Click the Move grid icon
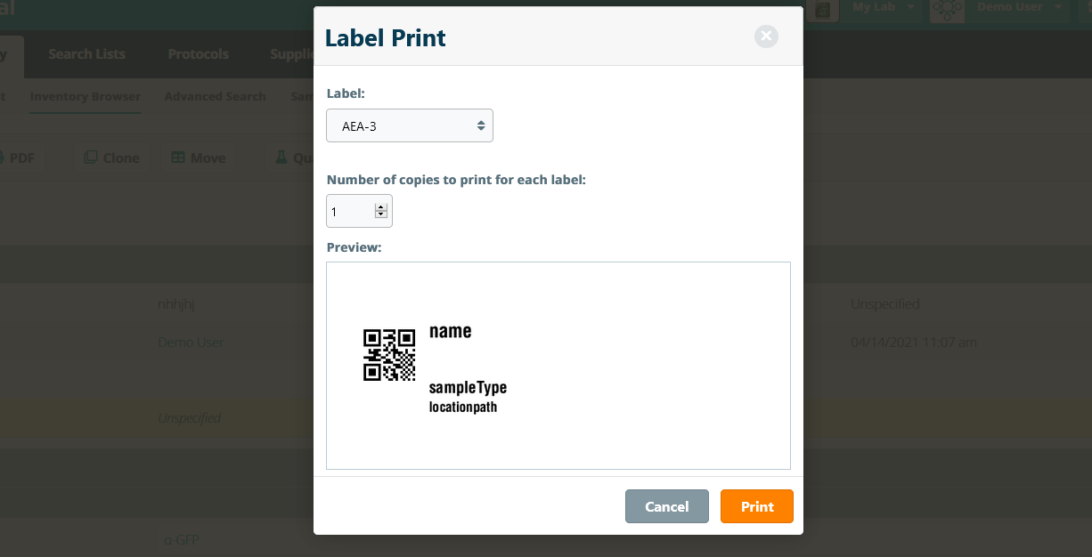Image resolution: width=1092 pixels, height=557 pixels. pos(178,157)
